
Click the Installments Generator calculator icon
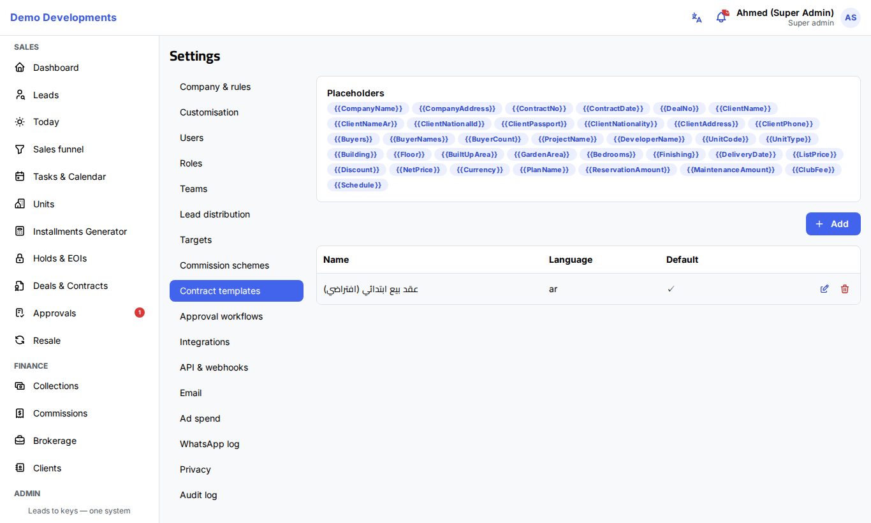click(20, 232)
